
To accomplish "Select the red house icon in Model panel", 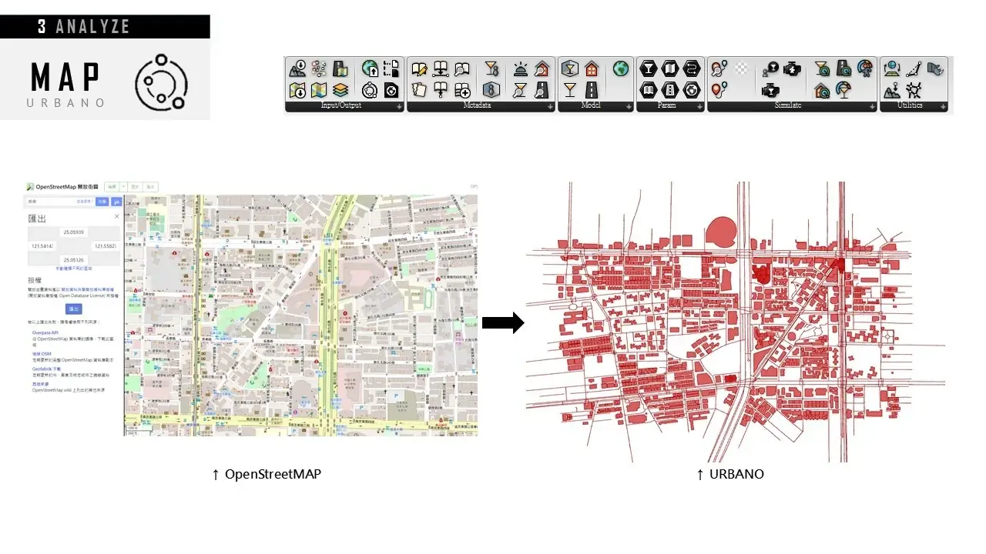I will [x=592, y=69].
